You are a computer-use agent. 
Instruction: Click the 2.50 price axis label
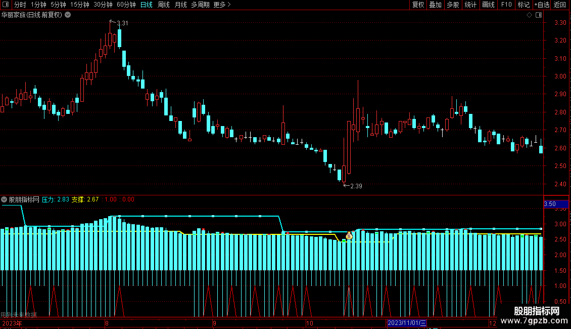coord(560,166)
